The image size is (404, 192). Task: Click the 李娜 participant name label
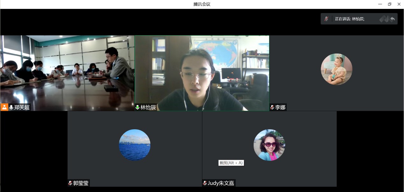coord(280,107)
